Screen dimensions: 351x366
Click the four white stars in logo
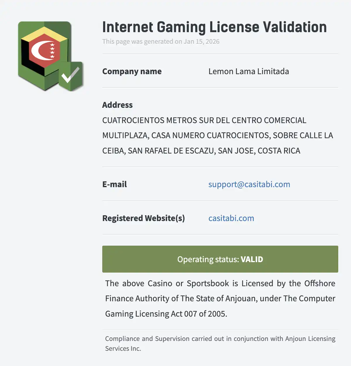coord(53,51)
